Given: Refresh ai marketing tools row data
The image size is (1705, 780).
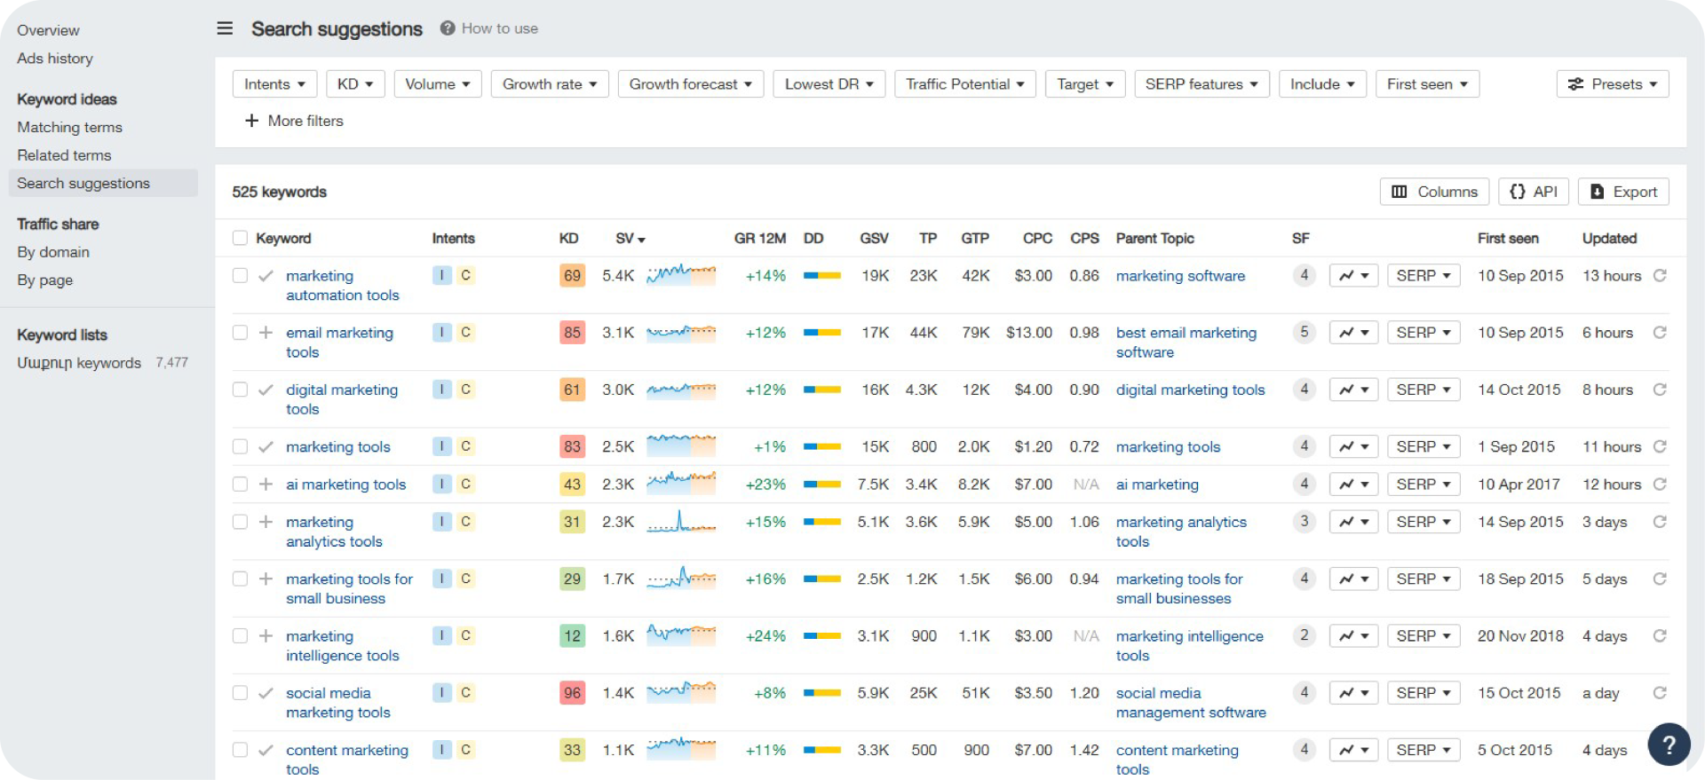Looking at the screenshot, I should tap(1659, 485).
